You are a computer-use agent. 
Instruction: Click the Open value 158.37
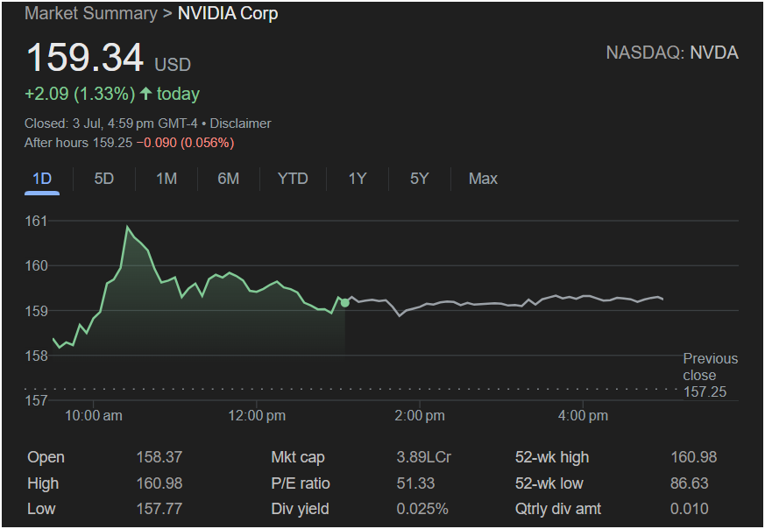point(159,457)
